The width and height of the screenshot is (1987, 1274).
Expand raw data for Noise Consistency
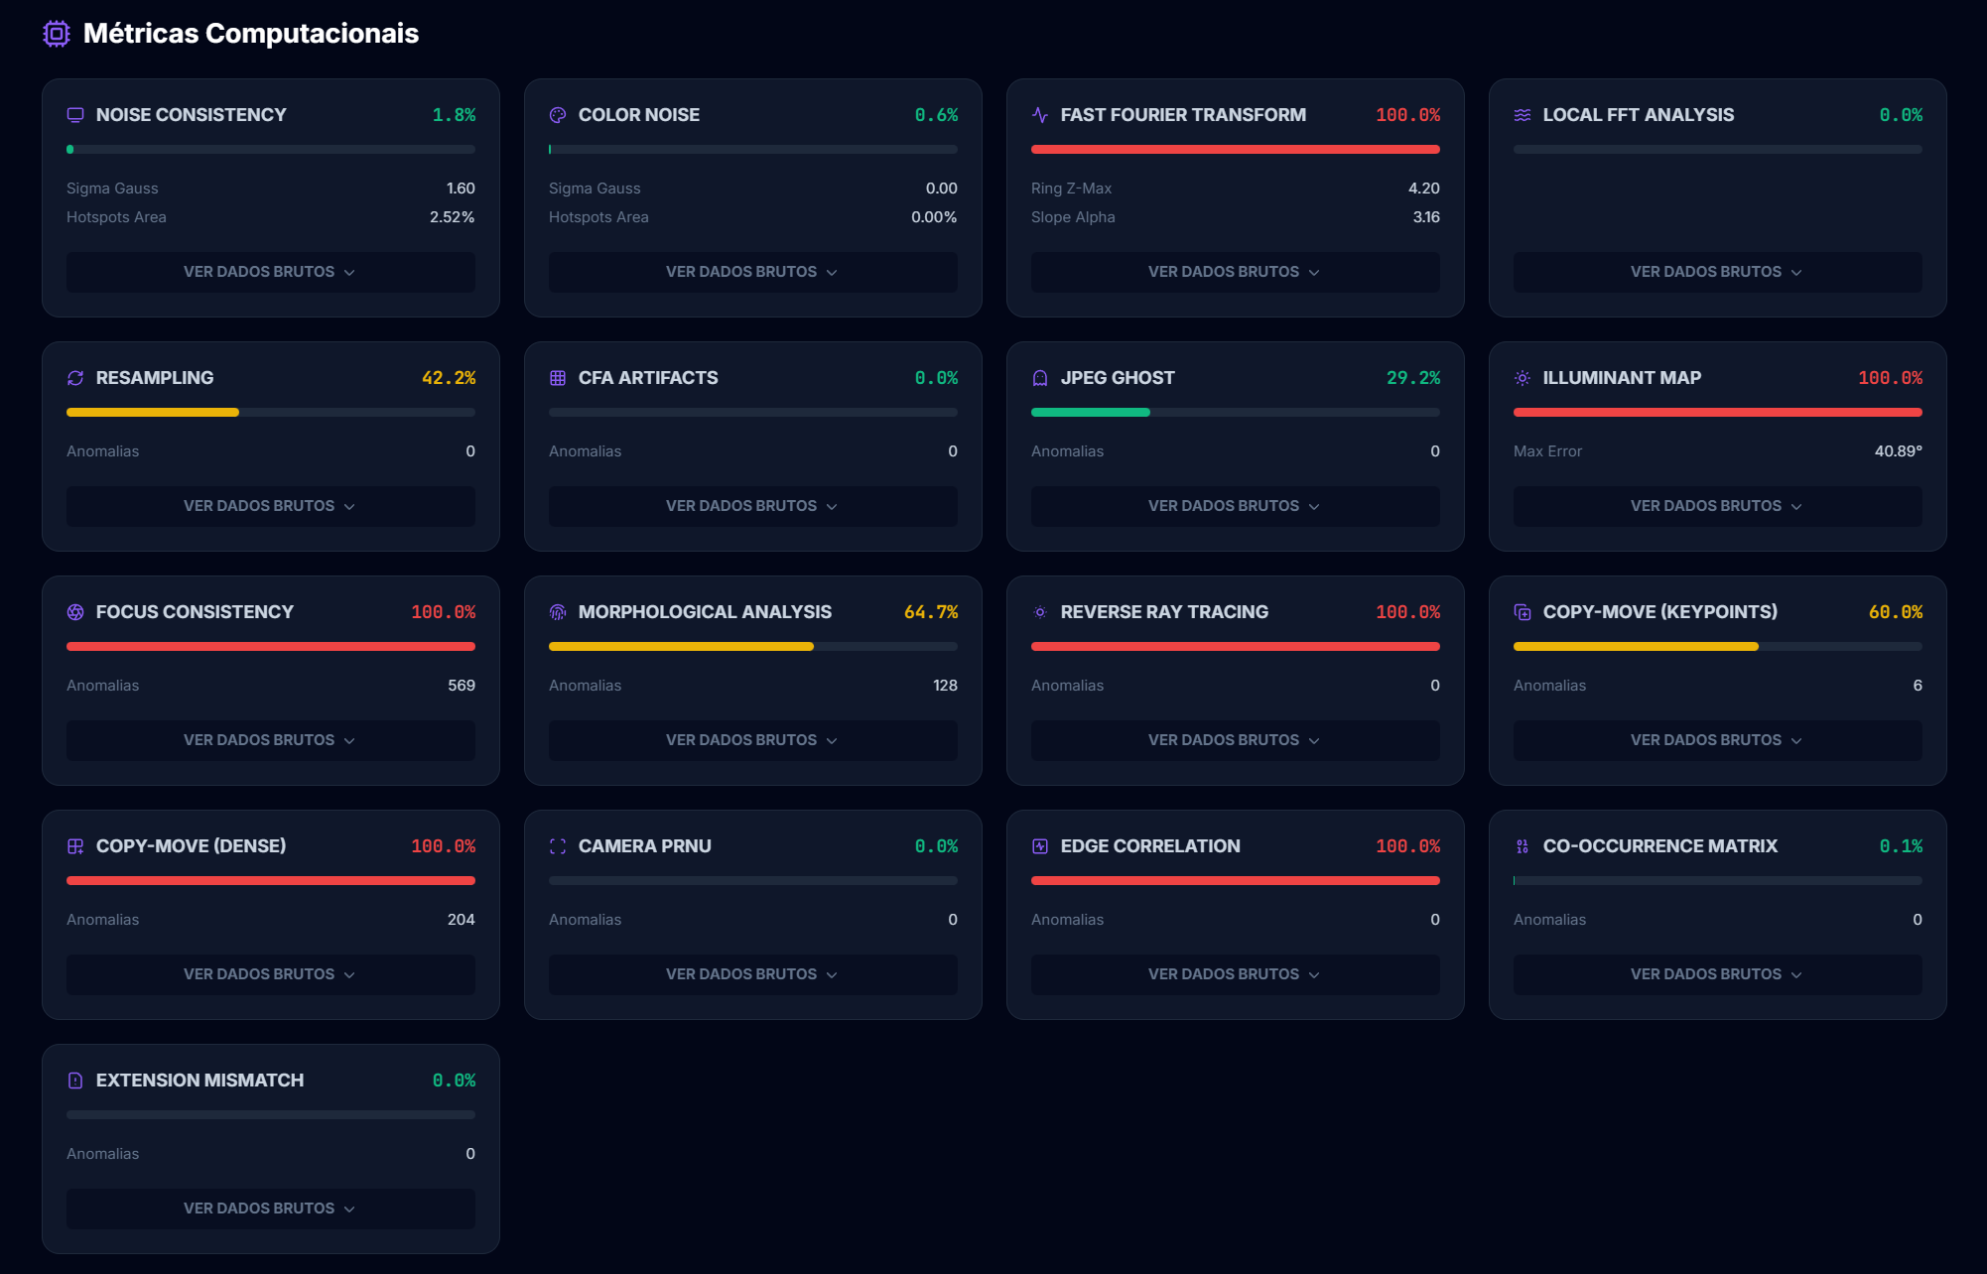click(270, 272)
